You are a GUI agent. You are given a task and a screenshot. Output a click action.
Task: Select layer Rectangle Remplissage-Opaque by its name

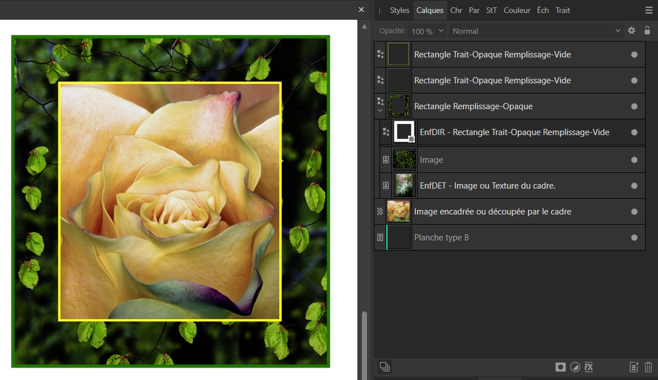point(473,106)
